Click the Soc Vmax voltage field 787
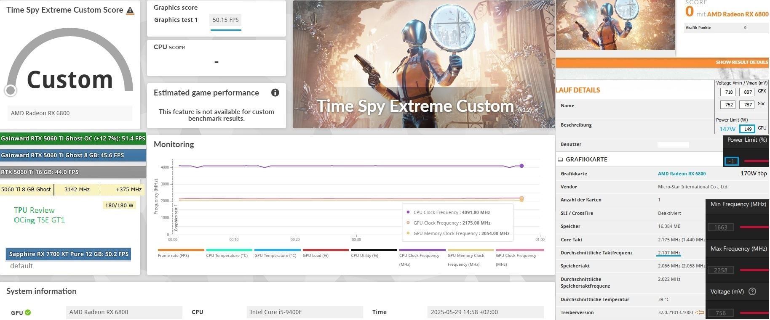 click(x=747, y=105)
